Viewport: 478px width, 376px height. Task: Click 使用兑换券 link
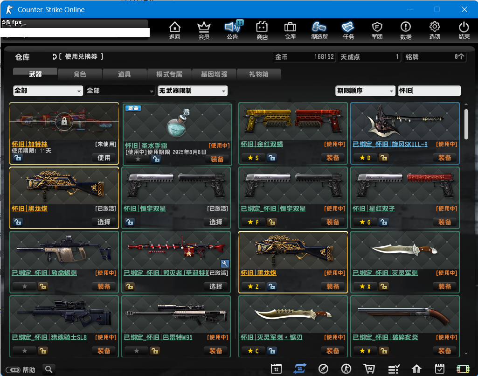coord(81,56)
